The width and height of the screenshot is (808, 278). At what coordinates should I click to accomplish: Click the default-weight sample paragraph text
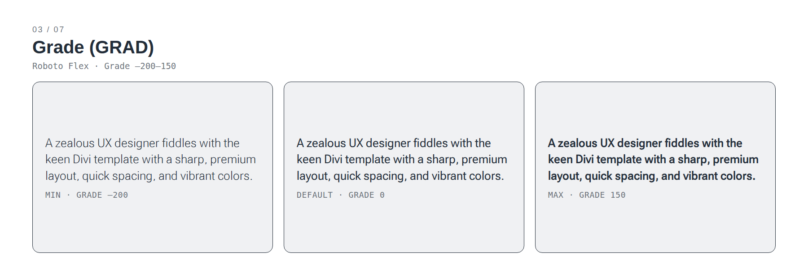click(x=402, y=160)
